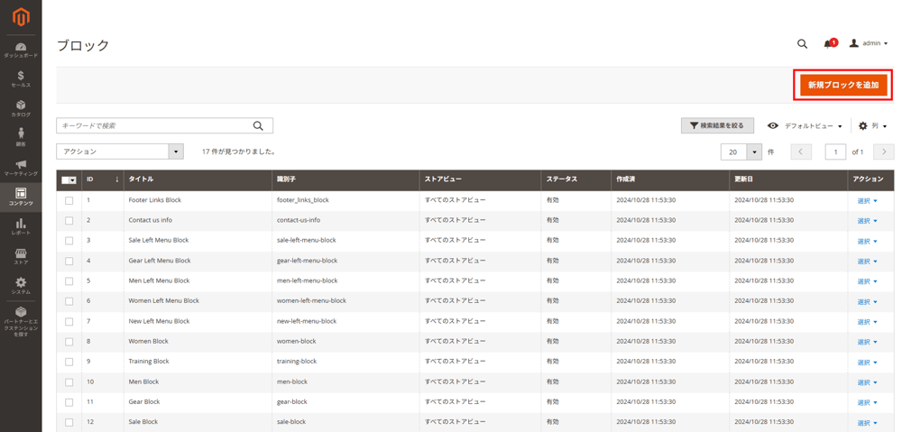902x432 pixels.
Task: Click the 検索結果を絞る filter button
Action: pyautogui.click(x=717, y=125)
